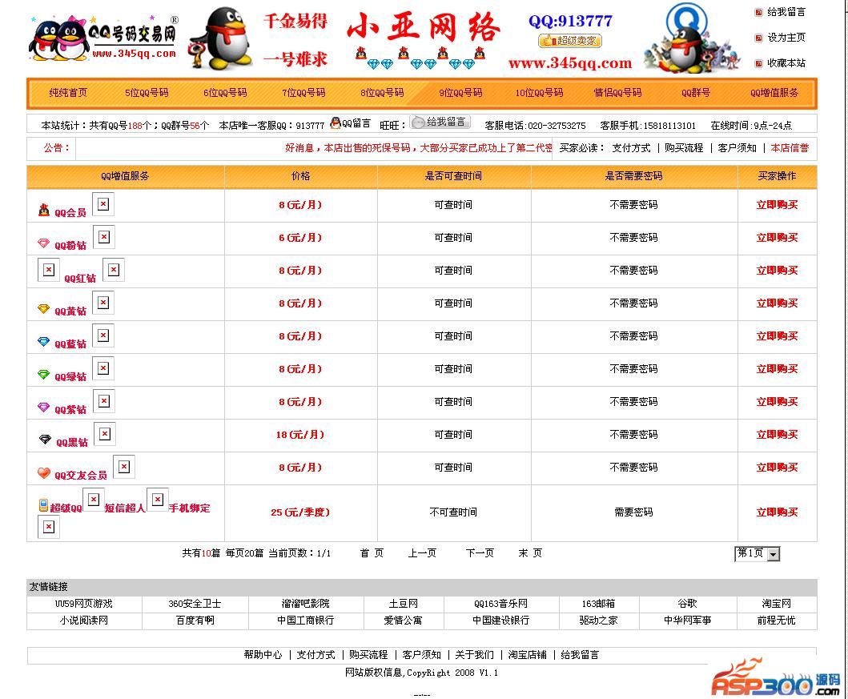
Task: Click 立即购买 for 超级QQ row
Action: (x=777, y=512)
